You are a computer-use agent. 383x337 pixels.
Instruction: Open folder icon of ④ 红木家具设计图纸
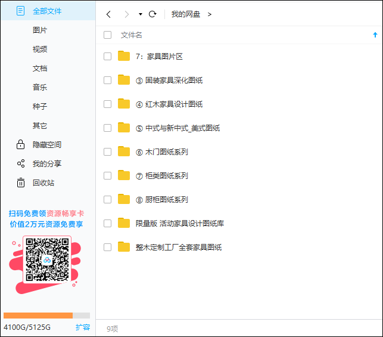[124, 104]
